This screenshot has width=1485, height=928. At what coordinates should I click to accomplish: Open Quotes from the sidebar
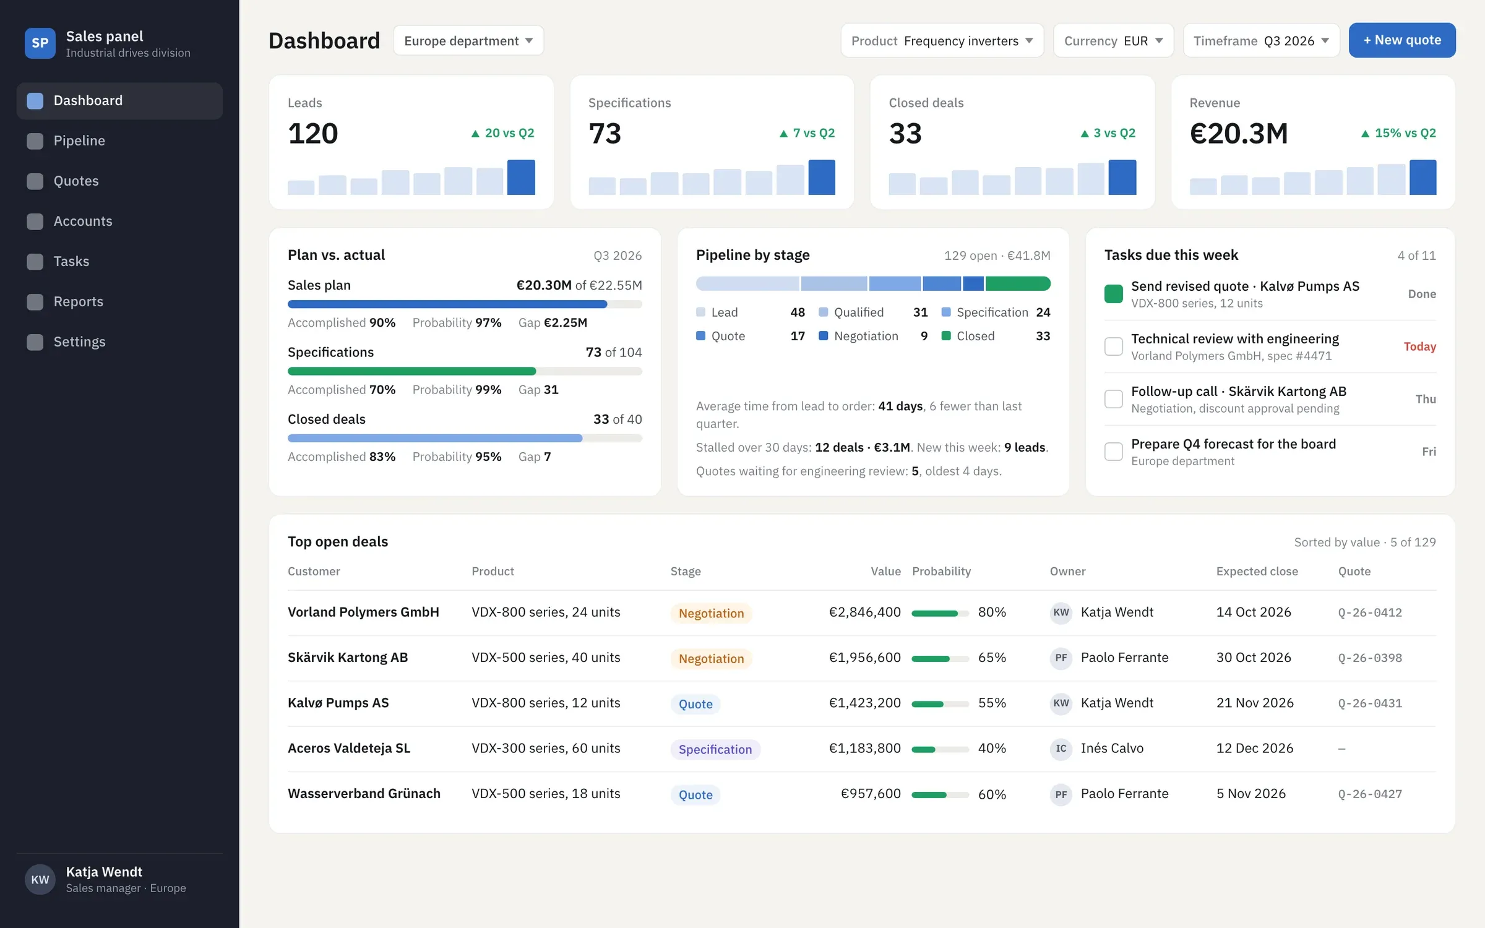click(x=119, y=181)
